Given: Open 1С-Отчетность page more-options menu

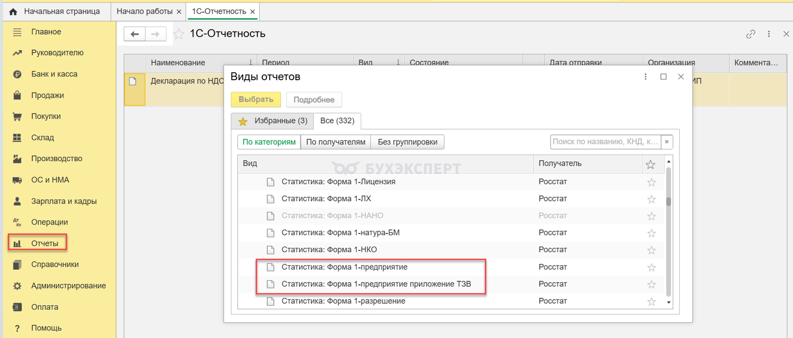Looking at the screenshot, I should 769,34.
